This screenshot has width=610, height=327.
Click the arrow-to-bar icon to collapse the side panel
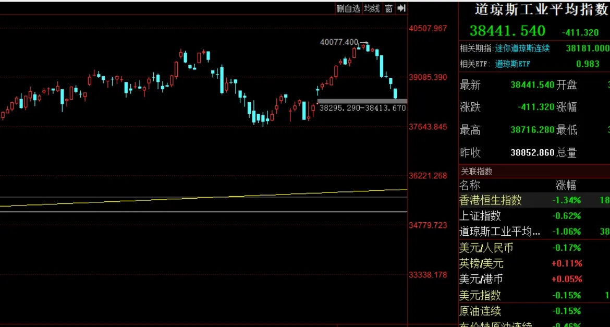[x=402, y=8]
